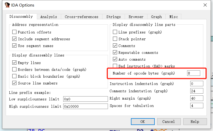Disable Auto comments checkbox
The width and height of the screenshot is (213, 131).
pyautogui.click(x=115, y=59)
